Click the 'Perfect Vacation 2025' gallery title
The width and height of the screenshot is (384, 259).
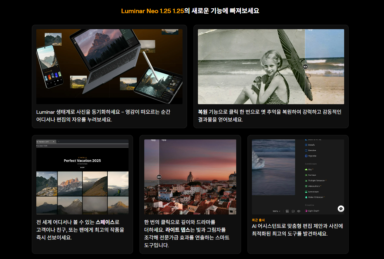82,161
